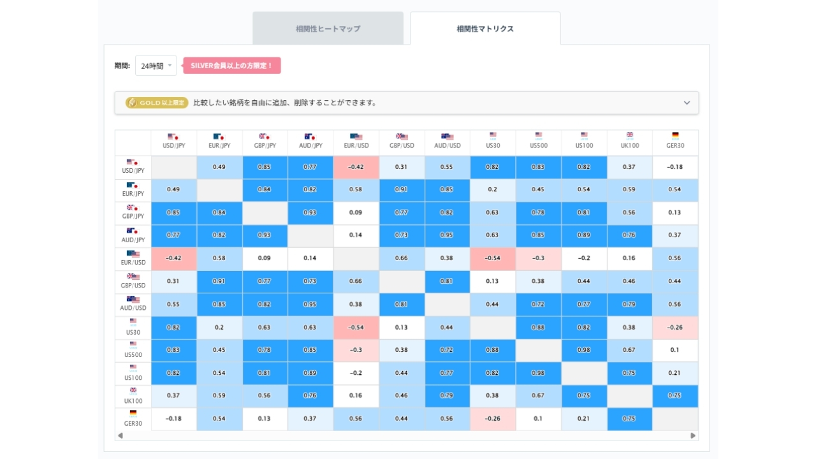Image resolution: width=816 pixels, height=459 pixels.
Task: Click the GOLD以上限定 badge
Action: (x=157, y=103)
